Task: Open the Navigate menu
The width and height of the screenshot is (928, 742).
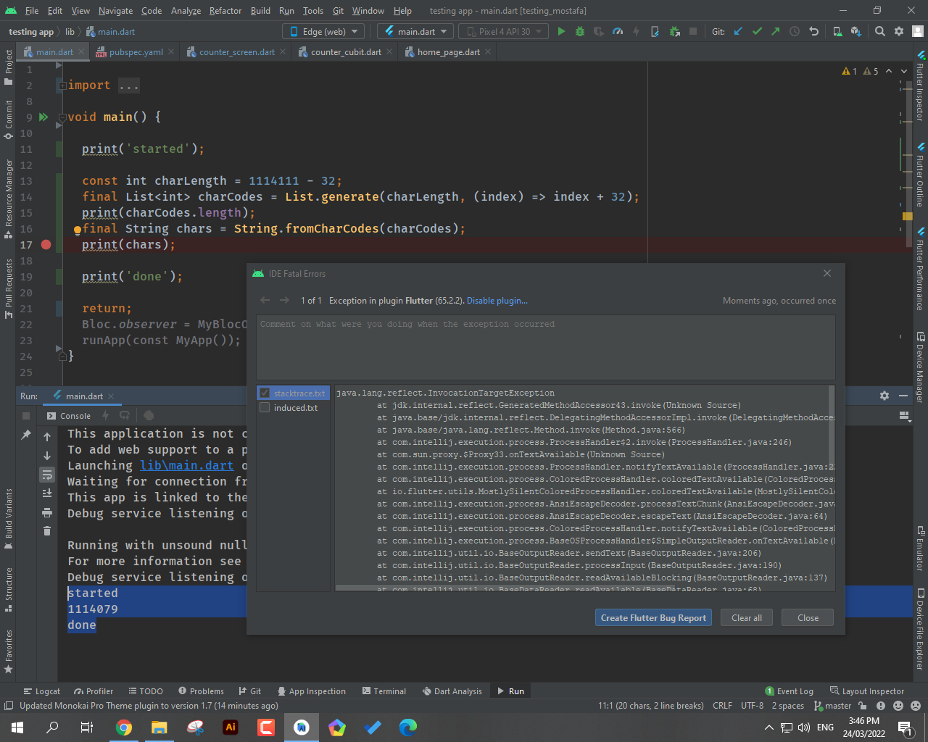Action: click(117, 10)
